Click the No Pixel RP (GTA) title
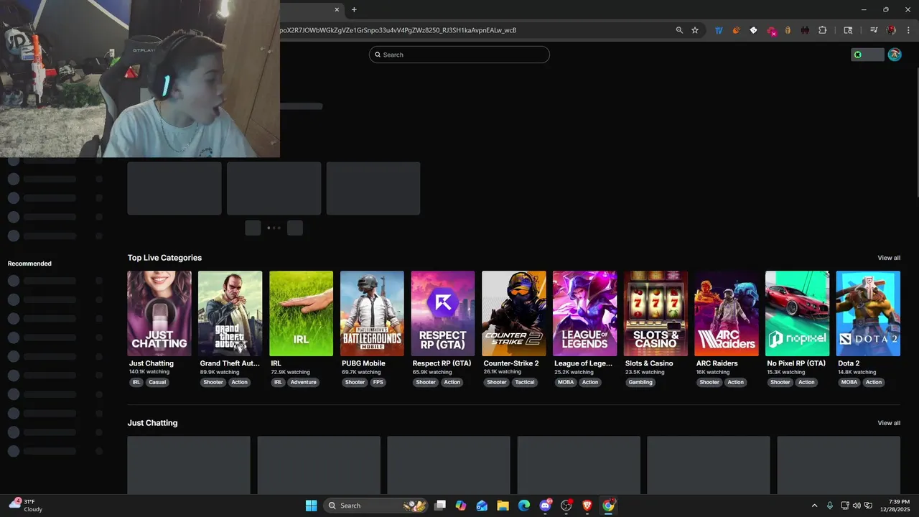 coord(796,363)
